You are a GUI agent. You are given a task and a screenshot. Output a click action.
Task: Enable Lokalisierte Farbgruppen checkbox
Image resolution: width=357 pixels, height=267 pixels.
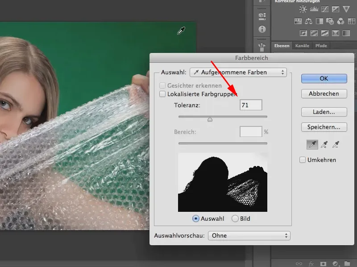pyautogui.click(x=162, y=94)
